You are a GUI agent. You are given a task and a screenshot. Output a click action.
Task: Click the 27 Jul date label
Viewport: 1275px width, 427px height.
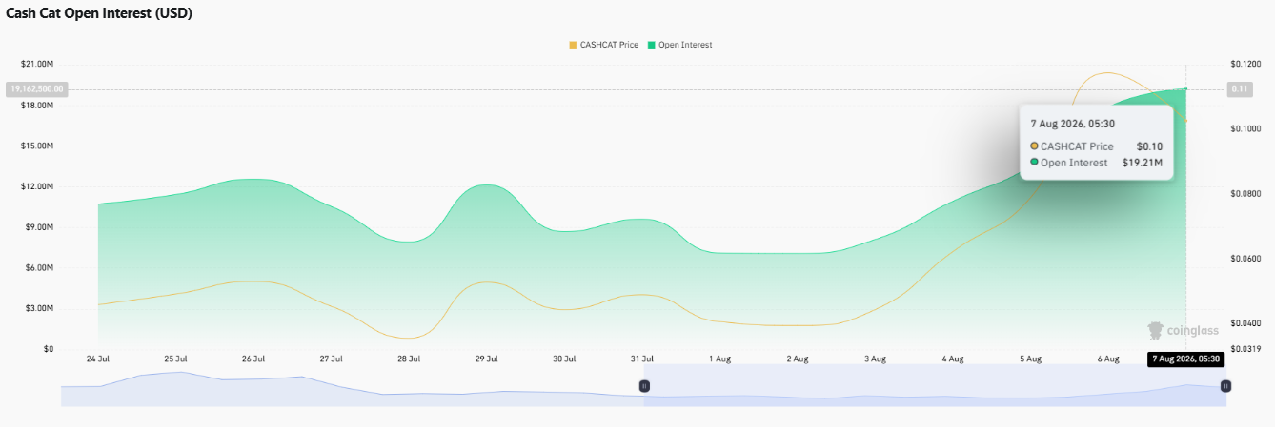[x=331, y=359]
